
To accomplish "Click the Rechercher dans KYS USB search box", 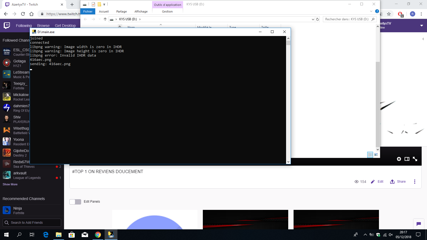I will 350,19.
